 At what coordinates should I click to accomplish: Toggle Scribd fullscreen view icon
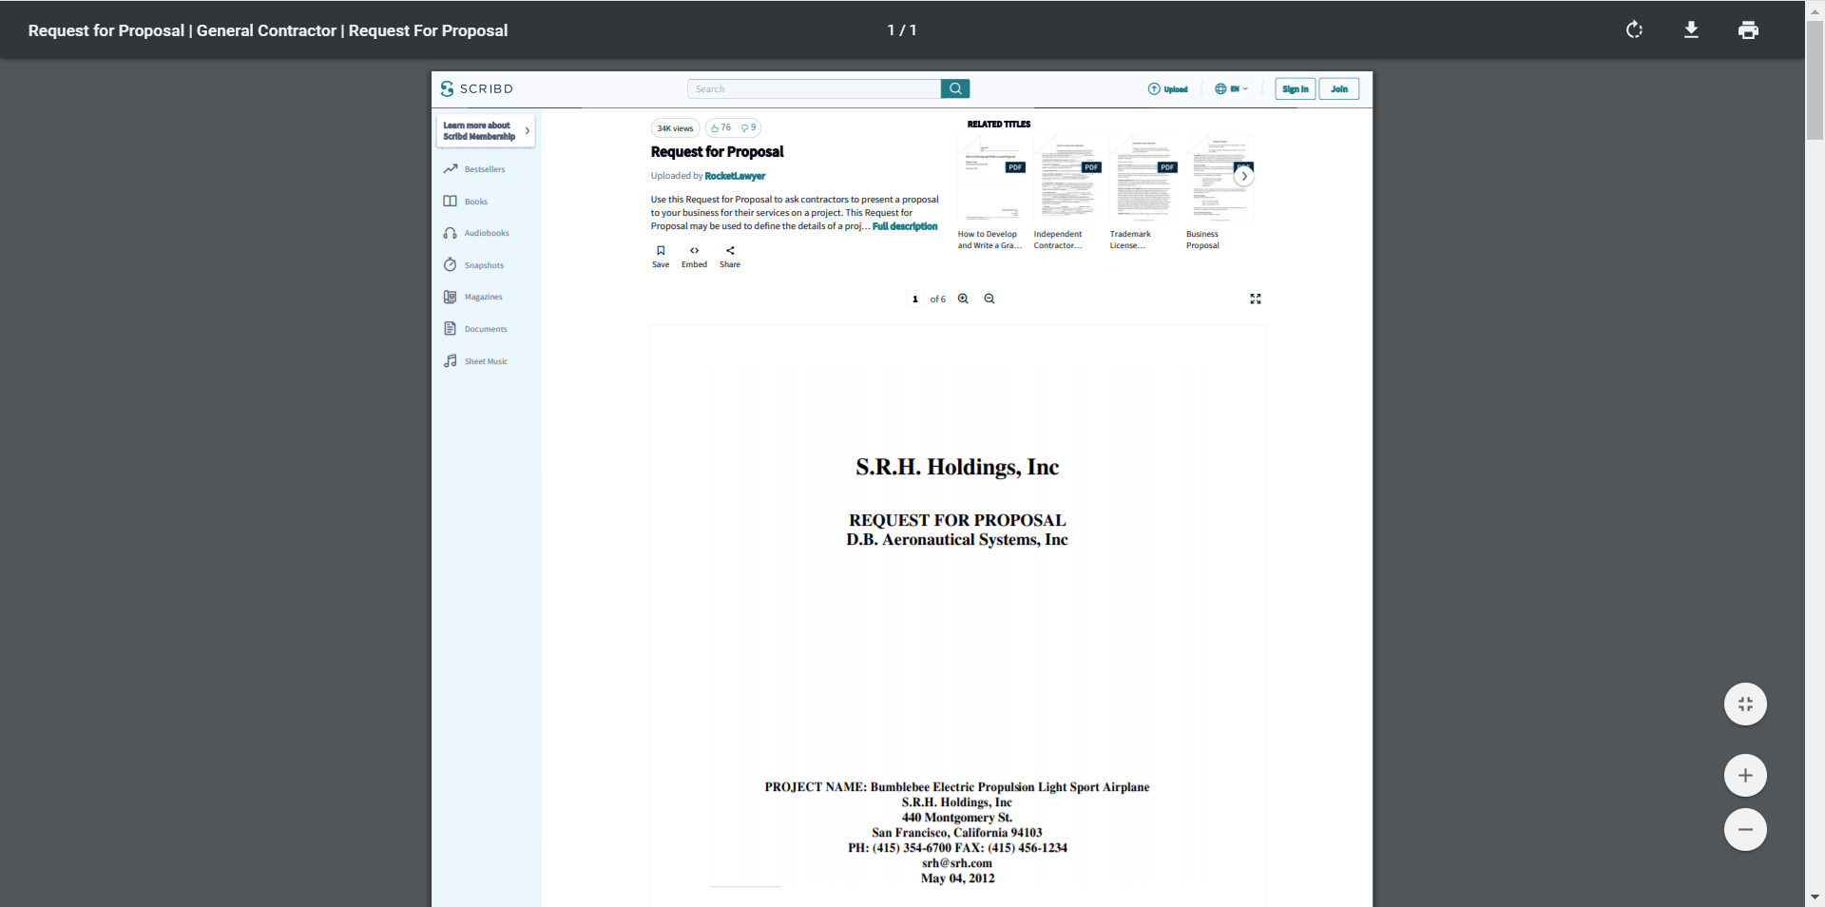[1255, 299]
